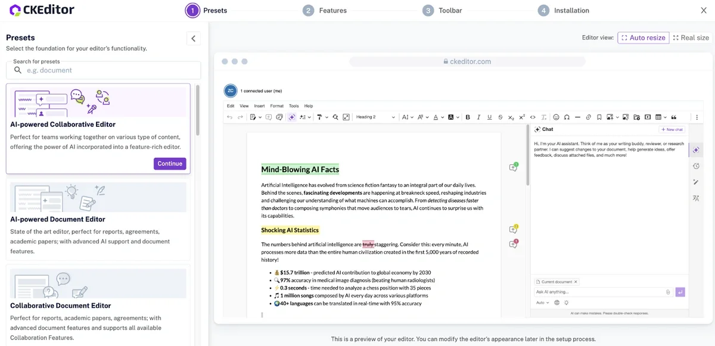Open the Format menu
This screenshot has height=346, width=715.
(x=276, y=106)
